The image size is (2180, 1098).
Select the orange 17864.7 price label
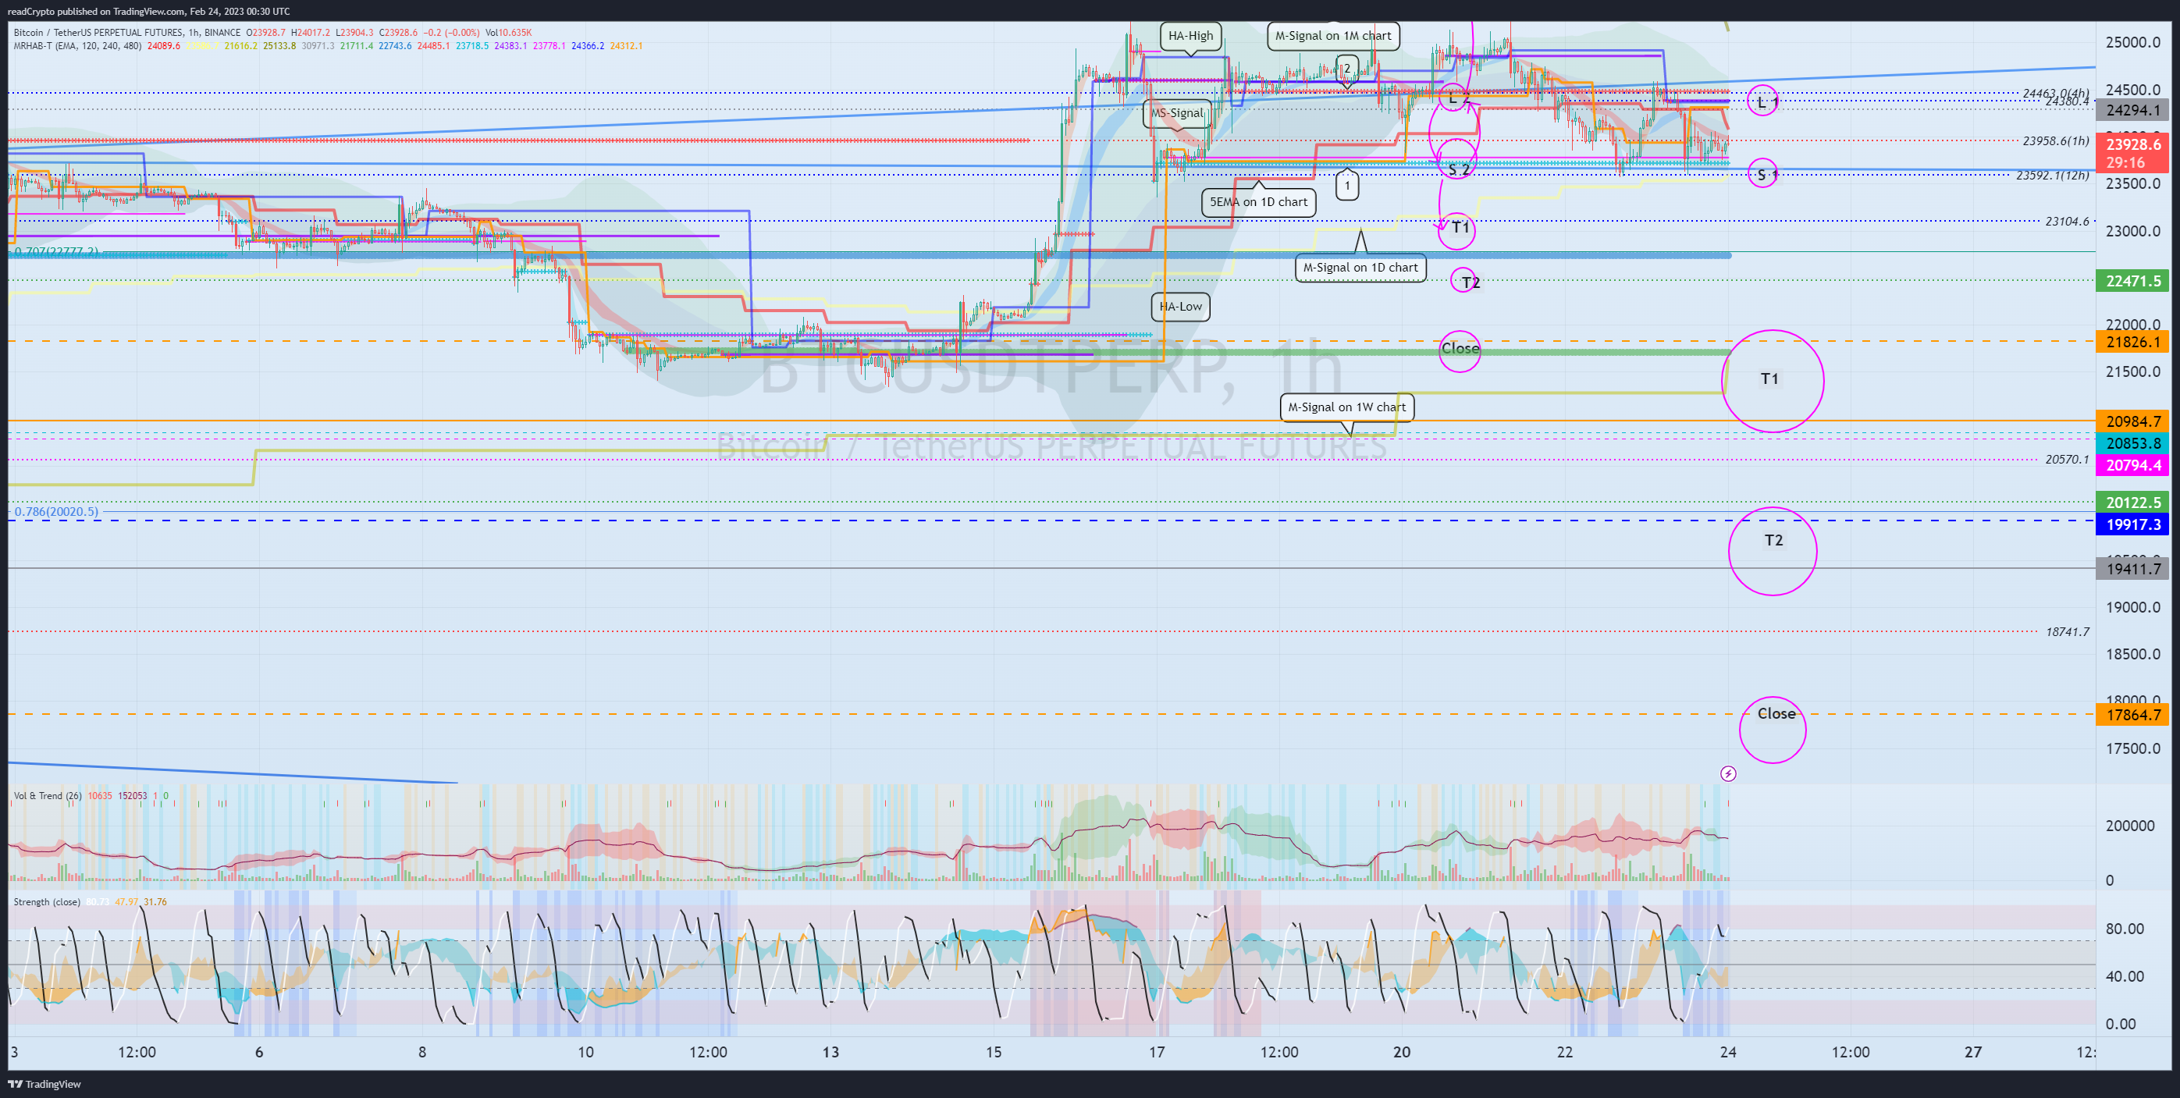point(2132,715)
